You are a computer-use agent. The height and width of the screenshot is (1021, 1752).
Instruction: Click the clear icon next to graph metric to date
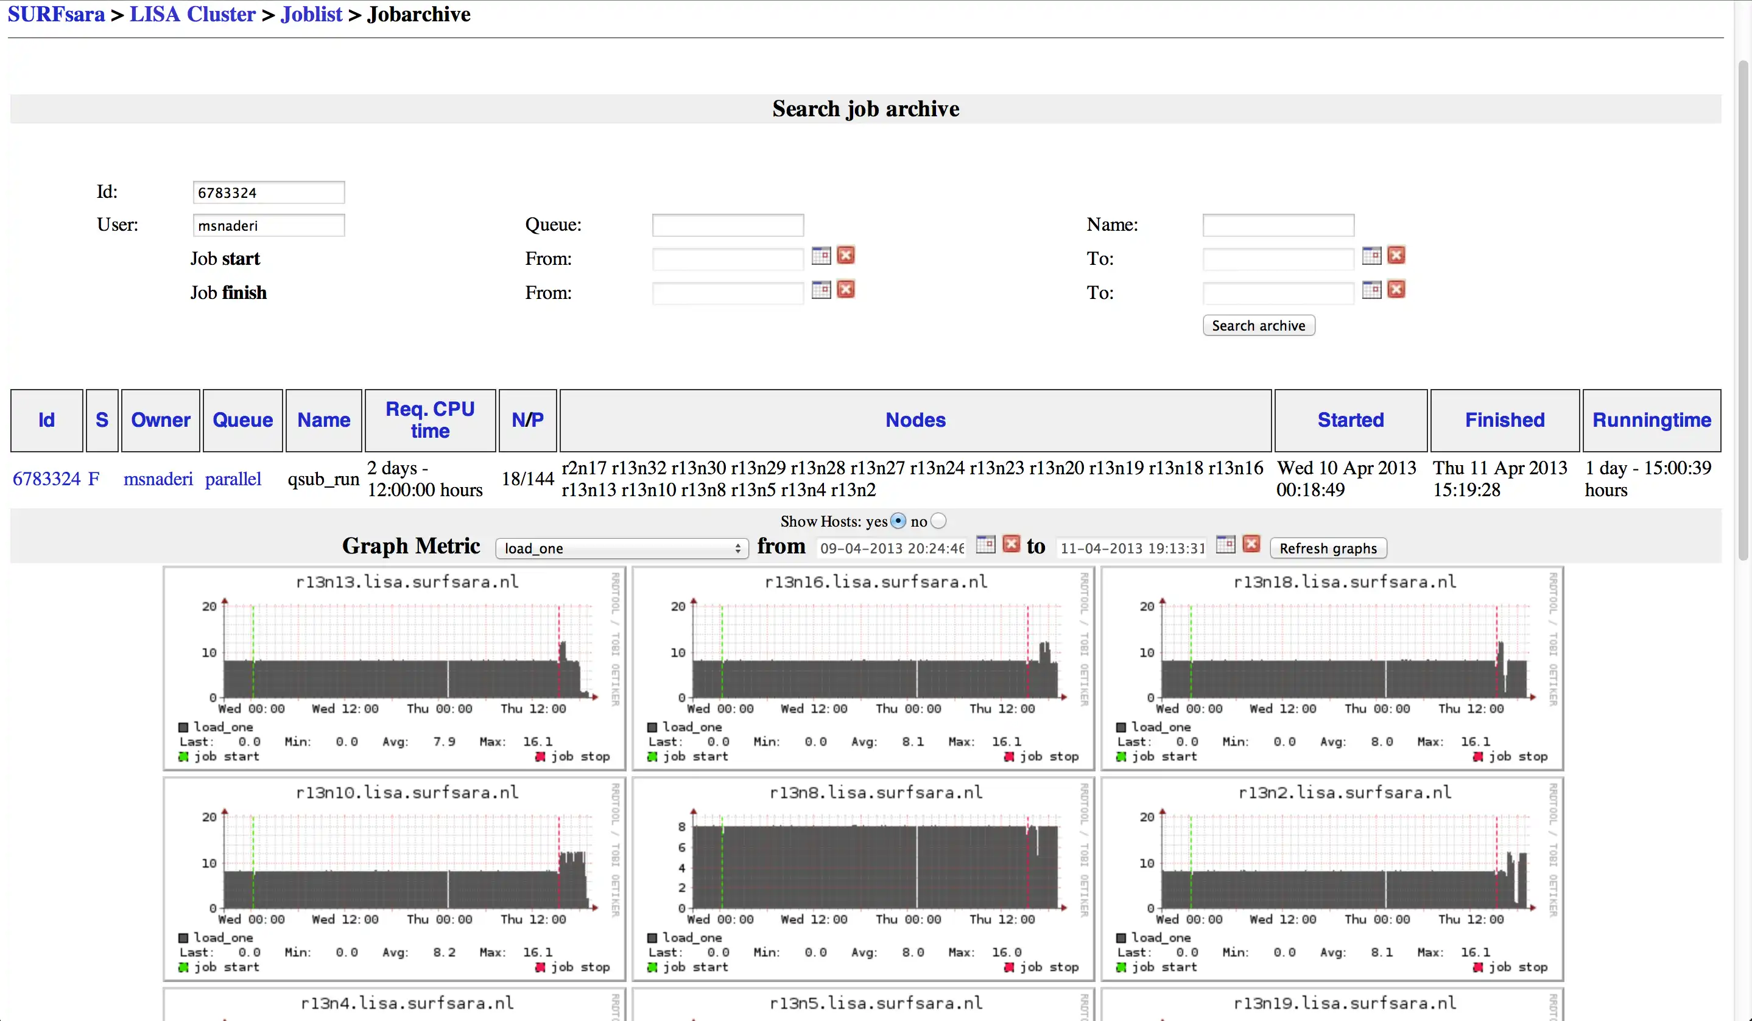pos(1251,546)
